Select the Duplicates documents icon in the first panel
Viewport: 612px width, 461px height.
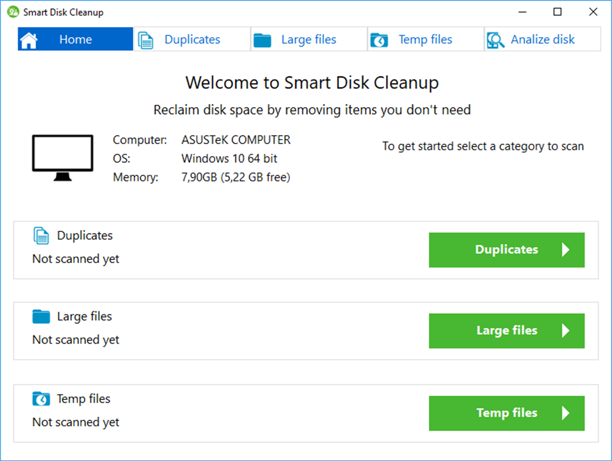pyautogui.click(x=40, y=235)
